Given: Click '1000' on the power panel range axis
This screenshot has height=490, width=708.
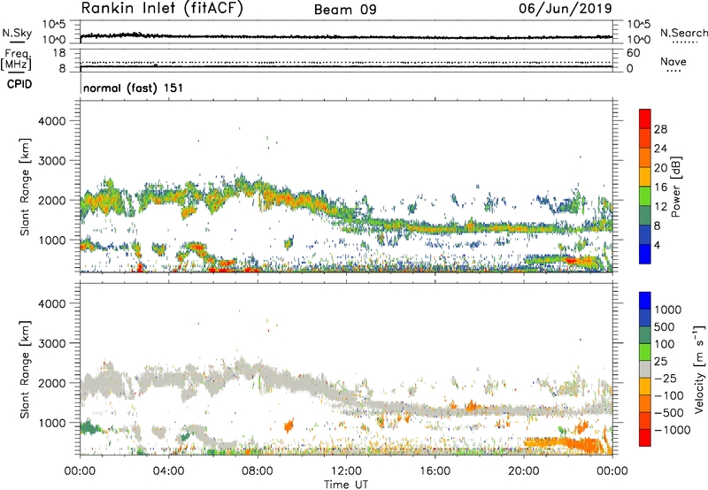Looking at the screenshot, I should 52,240.
